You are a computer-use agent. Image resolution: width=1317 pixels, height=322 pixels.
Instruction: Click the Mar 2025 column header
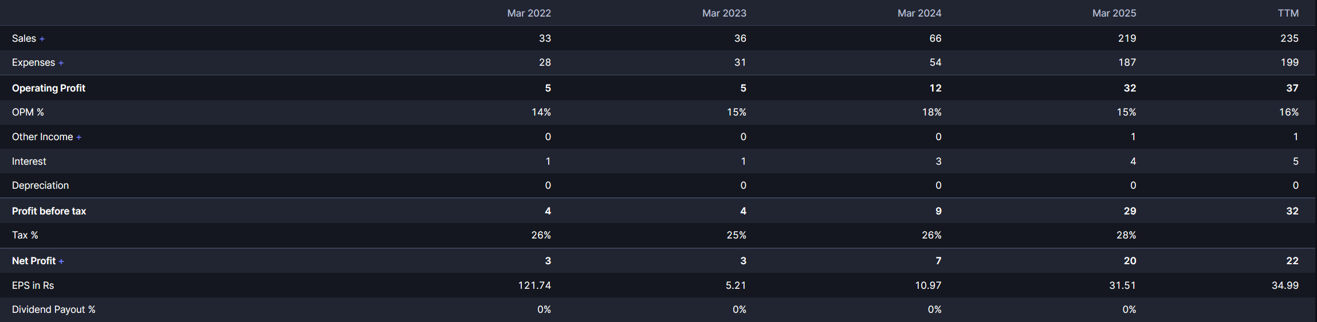coord(1114,13)
